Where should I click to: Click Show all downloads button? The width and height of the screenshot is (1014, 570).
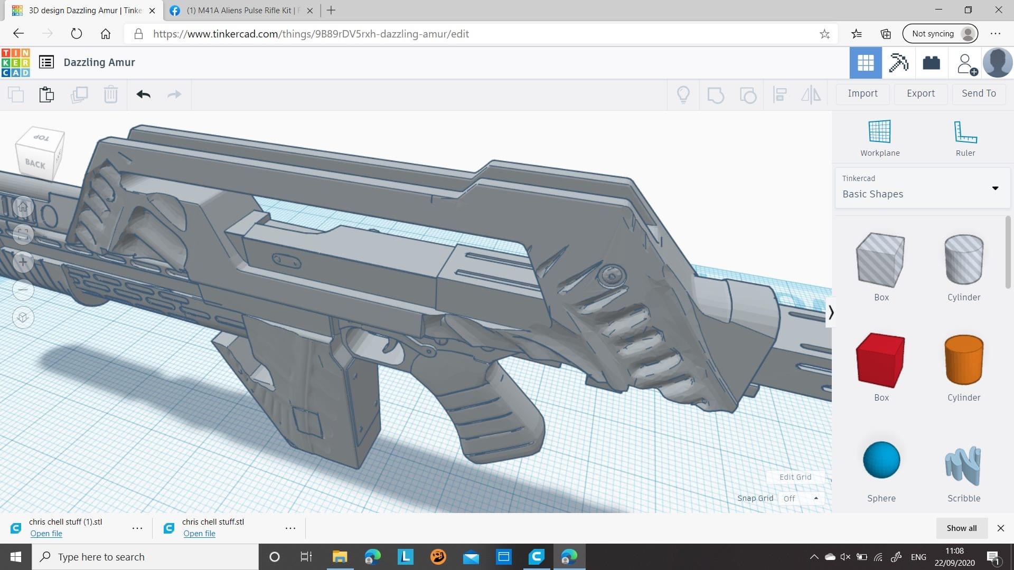click(962, 528)
